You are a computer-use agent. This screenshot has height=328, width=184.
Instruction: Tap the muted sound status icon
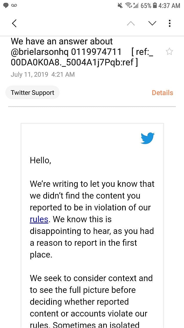click(120, 6)
